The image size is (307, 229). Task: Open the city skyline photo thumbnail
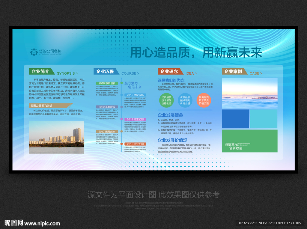[57, 137]
